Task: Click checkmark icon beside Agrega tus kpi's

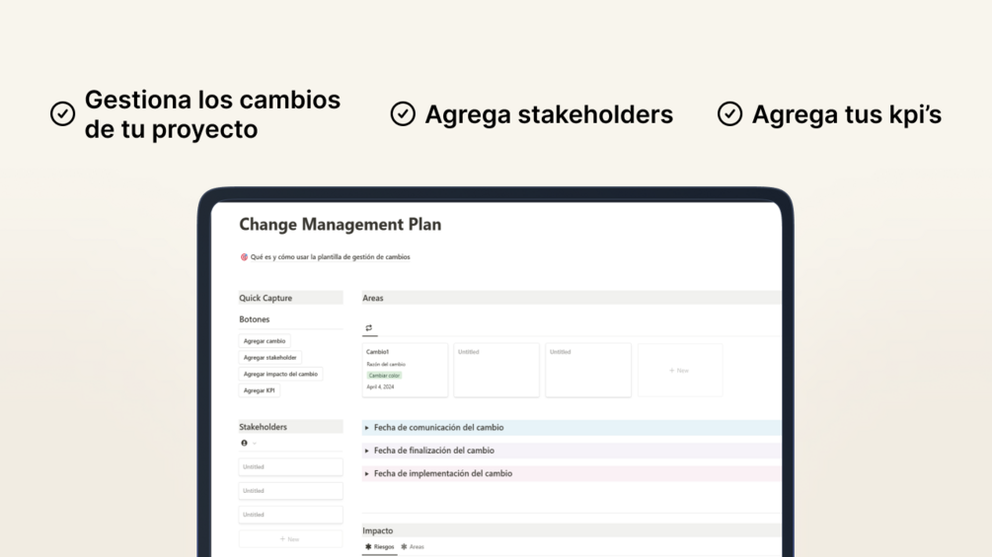Action: pos(729,114)
